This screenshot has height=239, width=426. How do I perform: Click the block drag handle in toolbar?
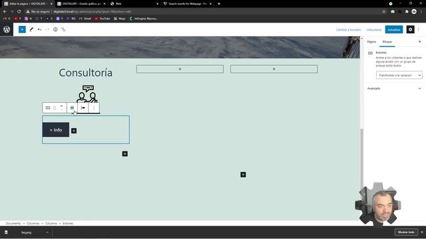click(x=55, y=108)
